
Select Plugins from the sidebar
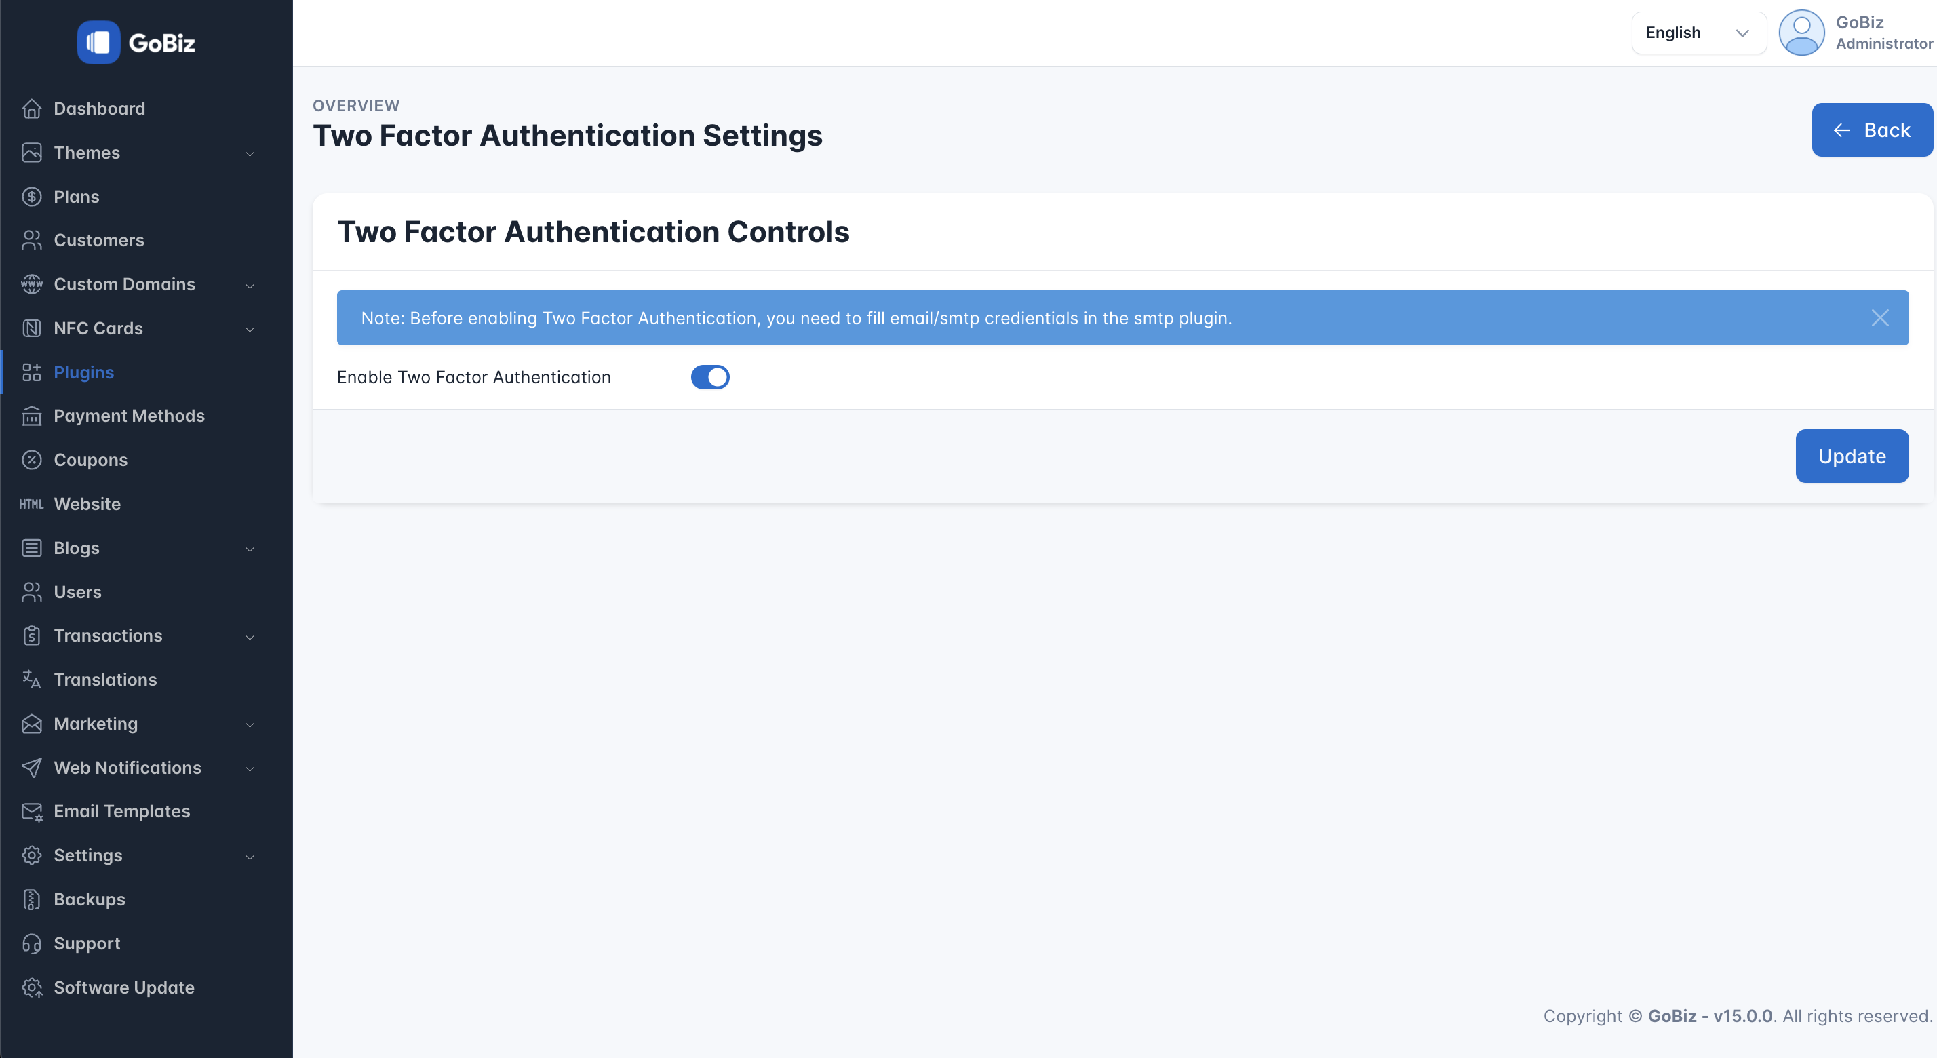click(x=83, y=372)
